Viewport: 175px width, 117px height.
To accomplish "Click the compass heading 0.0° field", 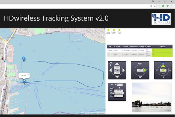I will click(163, 70).
